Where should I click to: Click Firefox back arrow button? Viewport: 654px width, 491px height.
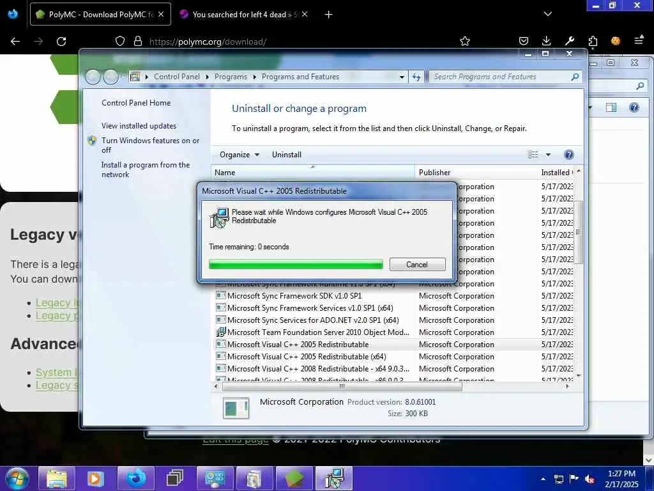(x=15, y=42)
